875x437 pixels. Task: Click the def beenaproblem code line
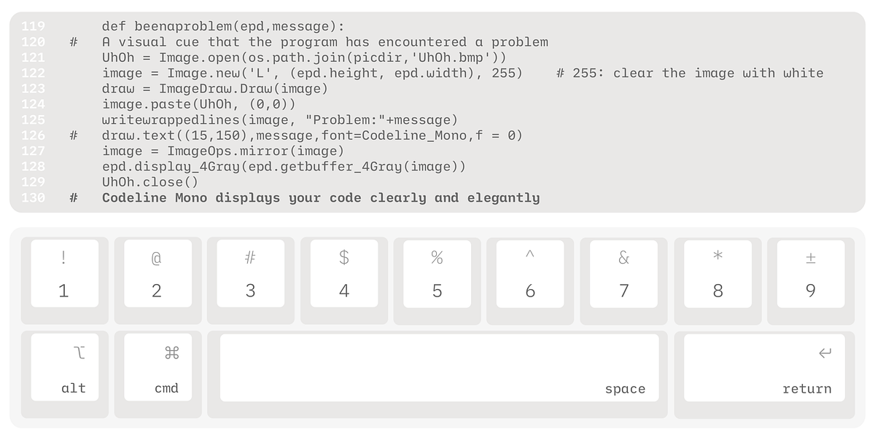point(223,26)
